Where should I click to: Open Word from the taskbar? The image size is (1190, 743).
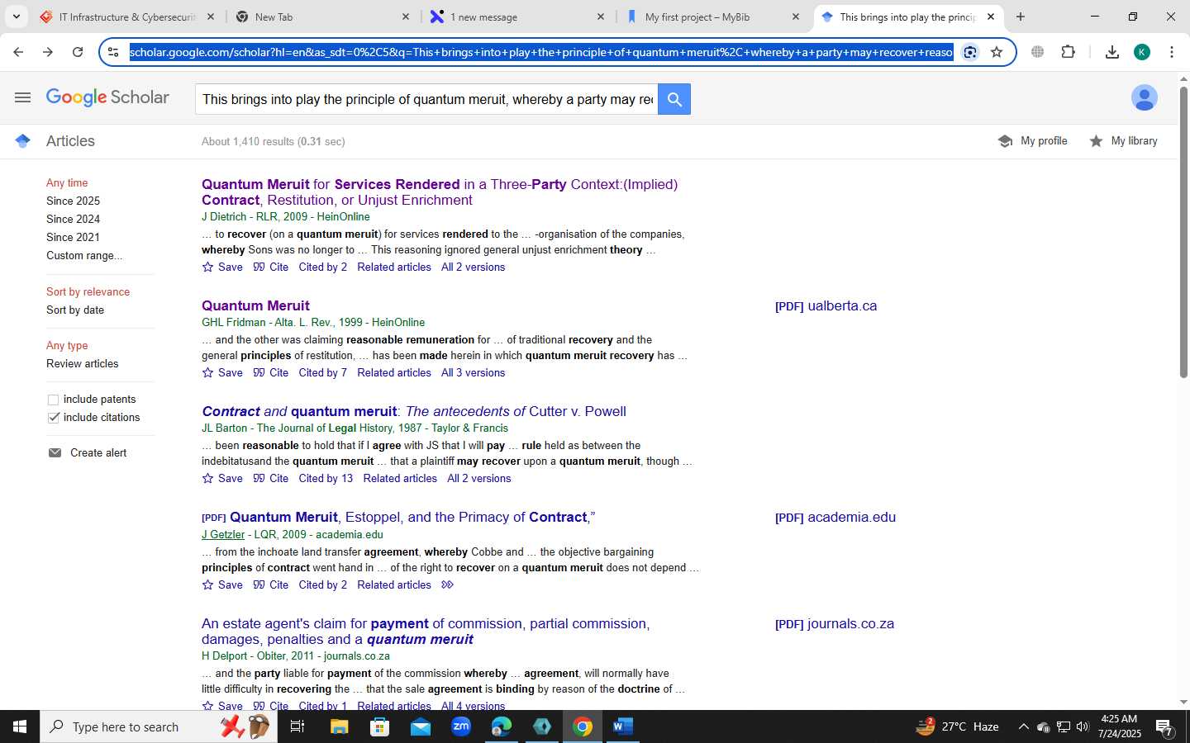[x=623, y=726]
